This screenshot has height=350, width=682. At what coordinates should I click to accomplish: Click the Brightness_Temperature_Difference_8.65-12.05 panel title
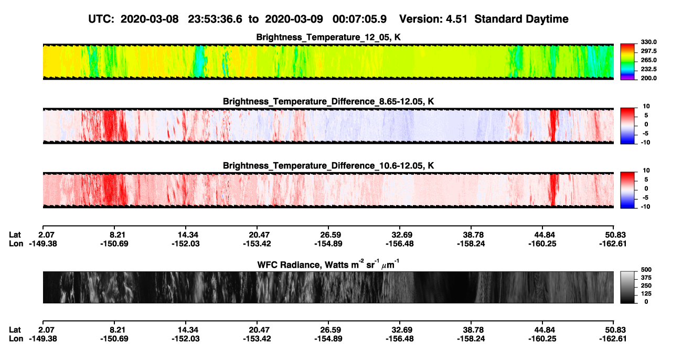pyautogui.click(x=328, y=101)
